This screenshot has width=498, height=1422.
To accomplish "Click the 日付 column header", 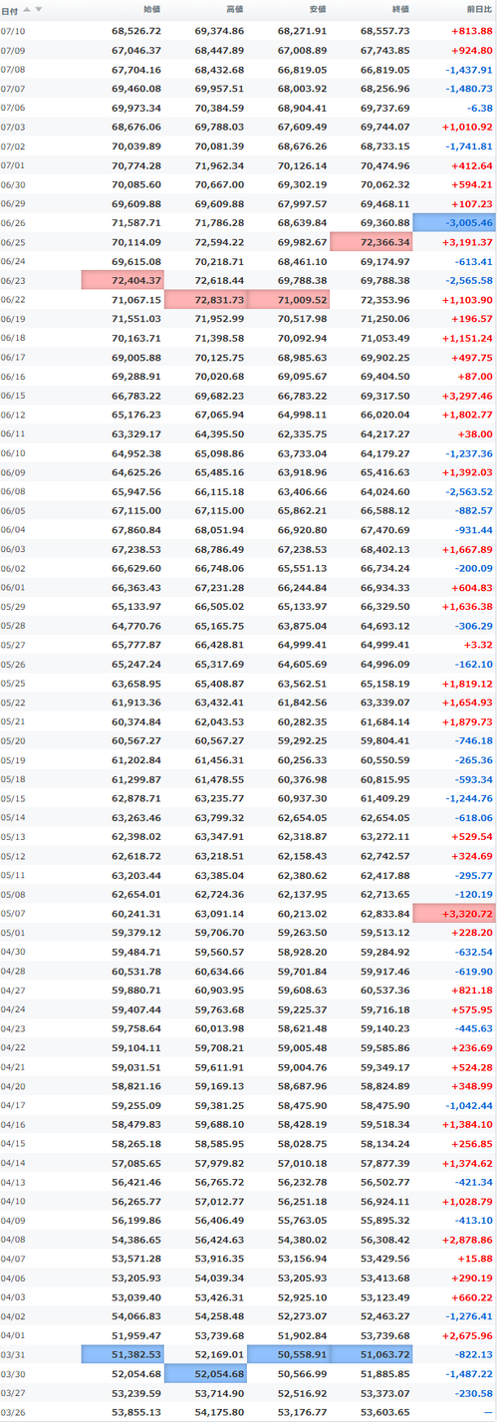I will [10, 11].
